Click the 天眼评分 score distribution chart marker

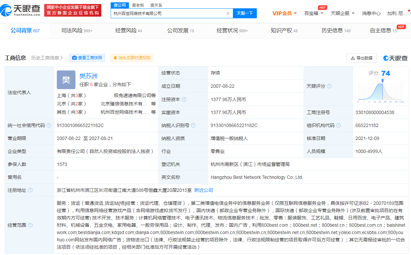[x=383, y=80]
